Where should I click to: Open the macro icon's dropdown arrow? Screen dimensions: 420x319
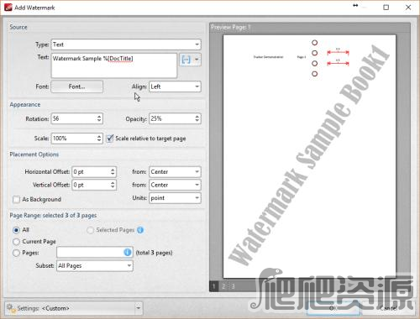(x=197, y=60)
